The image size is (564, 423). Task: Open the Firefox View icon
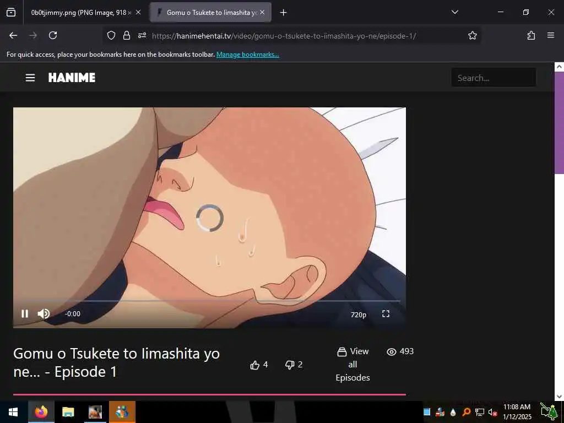[x=11, y=13]
